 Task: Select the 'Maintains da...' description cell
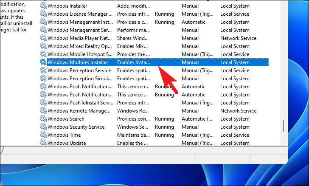[133, 135]
